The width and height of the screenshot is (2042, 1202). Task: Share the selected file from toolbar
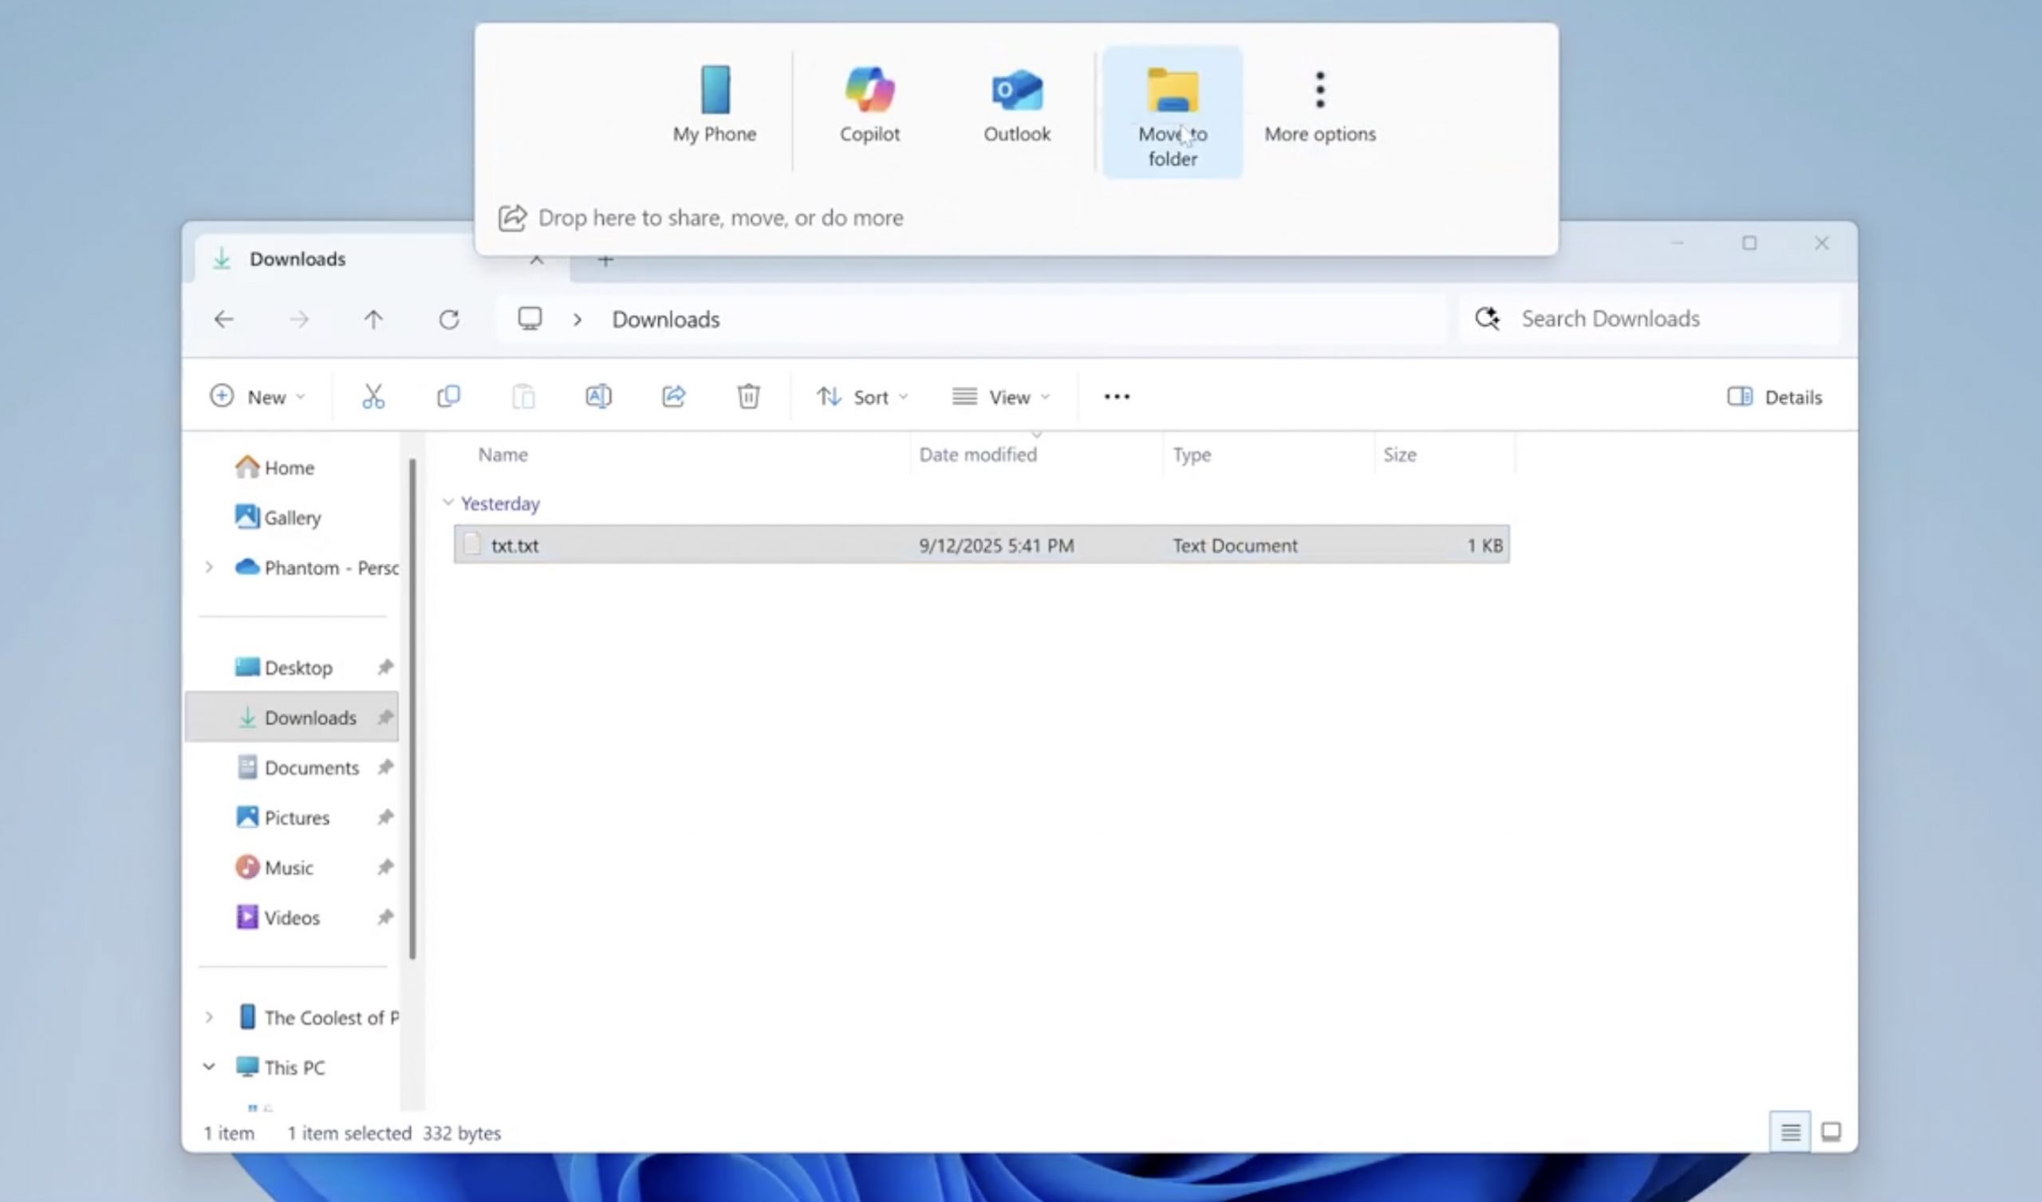pos(673,396)
